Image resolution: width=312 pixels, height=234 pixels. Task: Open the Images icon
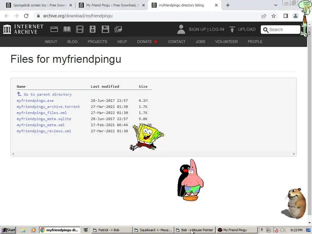click(118, 29)
